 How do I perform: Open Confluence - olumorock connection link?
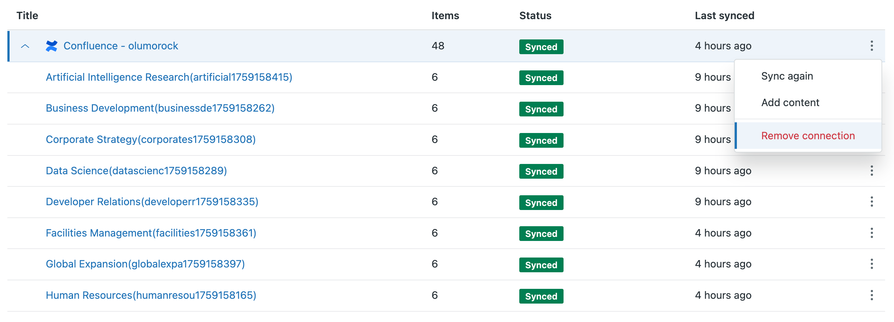[x=121, y=46]
